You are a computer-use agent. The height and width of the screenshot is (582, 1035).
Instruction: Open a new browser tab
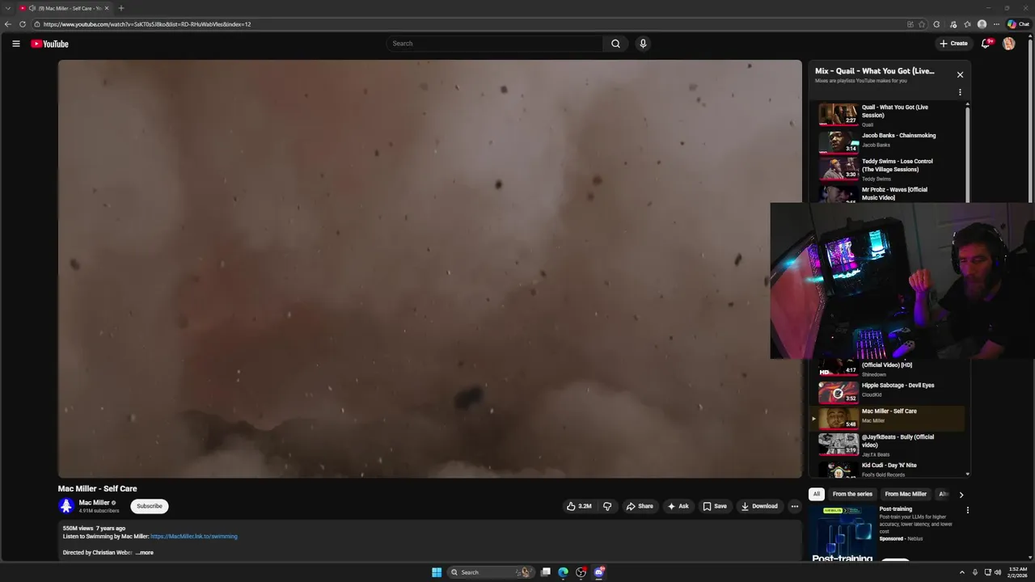pyautogui.click(x=121, y=8)
